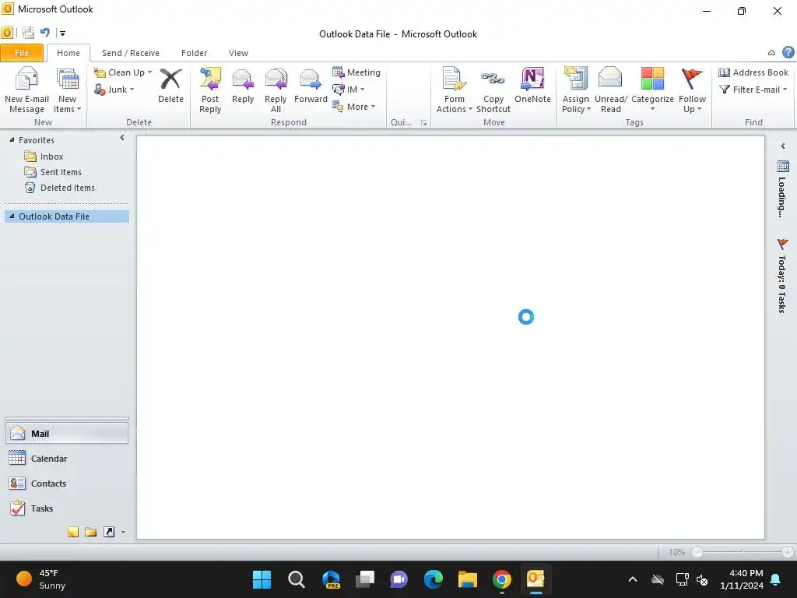Switch to the View tab

[238, 53]
